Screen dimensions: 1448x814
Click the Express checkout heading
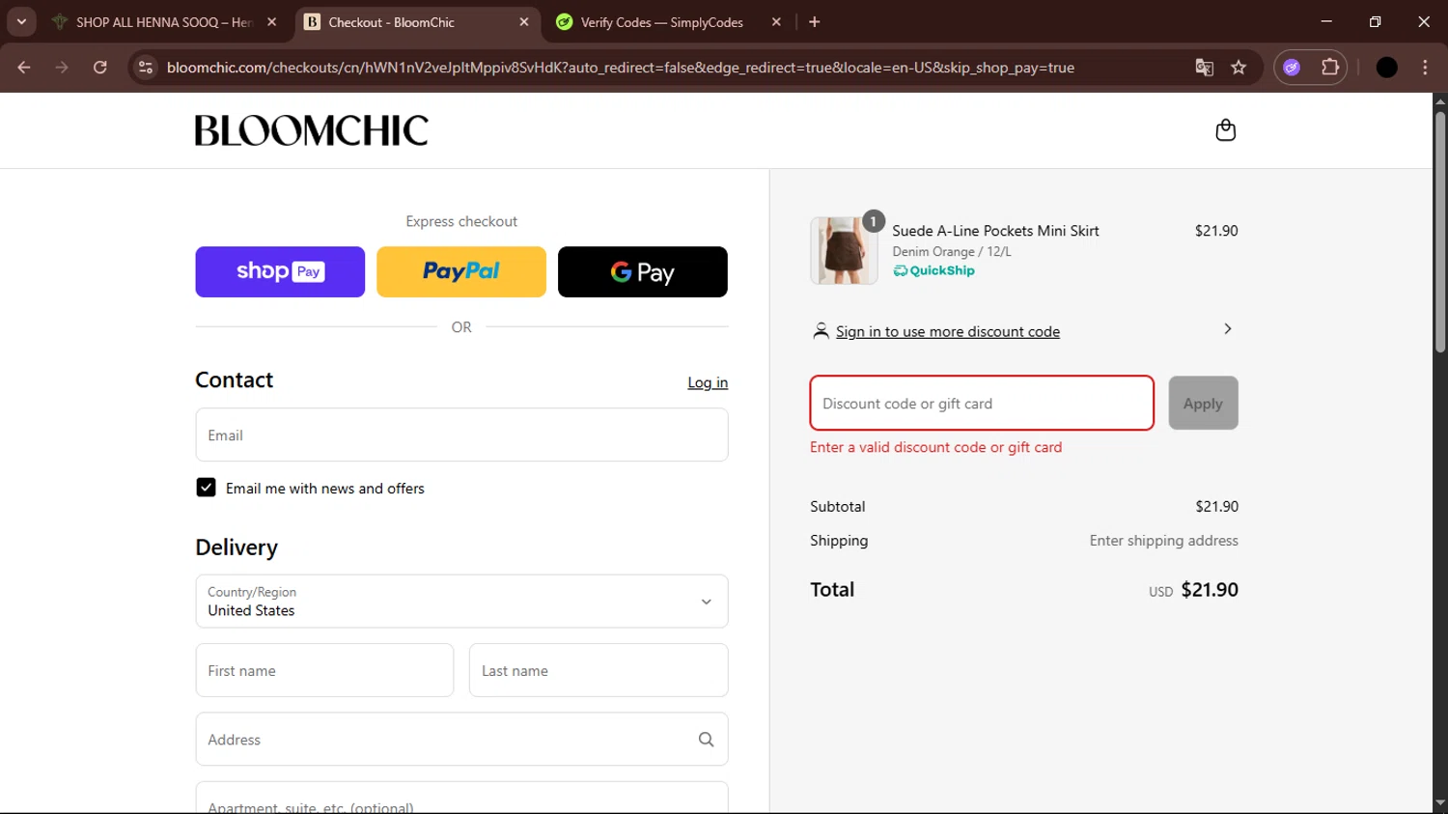point(461,221)
